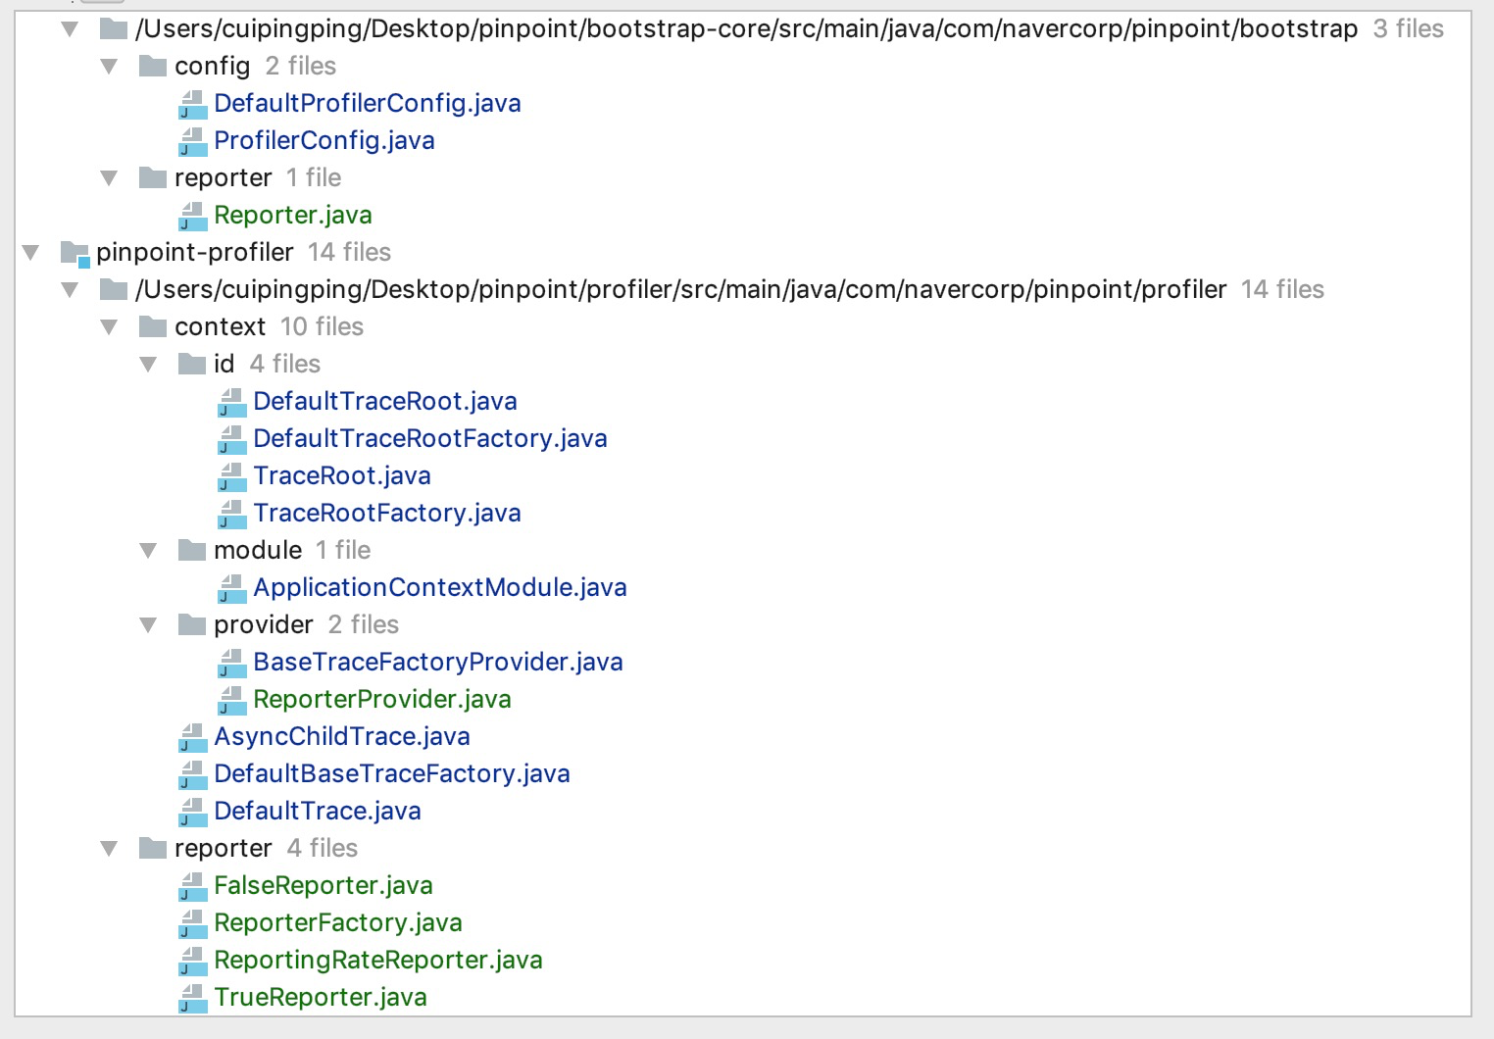
Task: Select the TraceRoot.java file name
Action: click(342, 475)
